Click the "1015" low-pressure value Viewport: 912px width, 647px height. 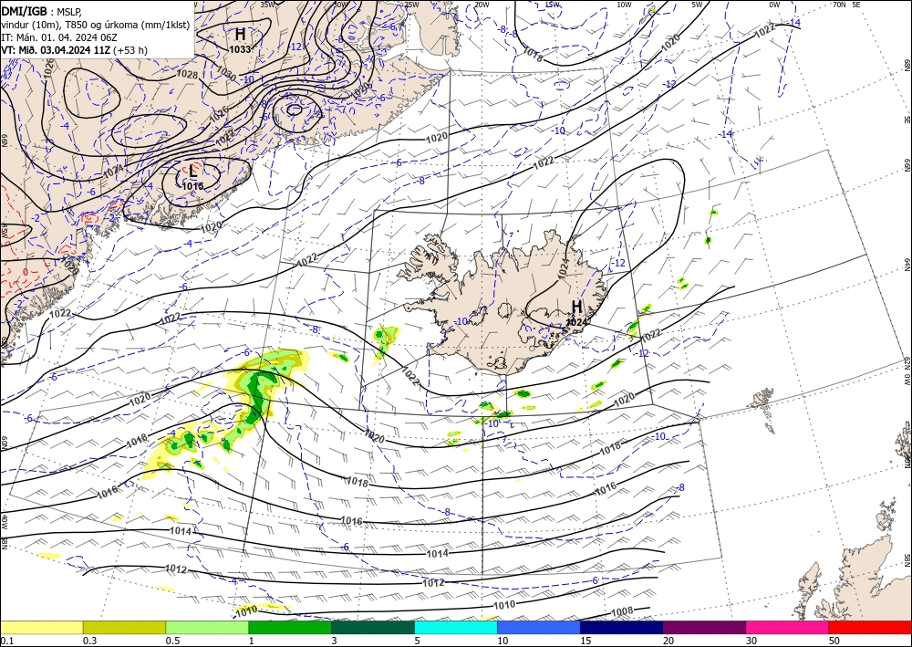(193, 186)
